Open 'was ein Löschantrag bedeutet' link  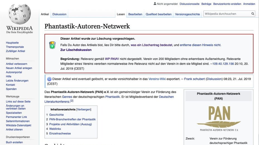152,45
